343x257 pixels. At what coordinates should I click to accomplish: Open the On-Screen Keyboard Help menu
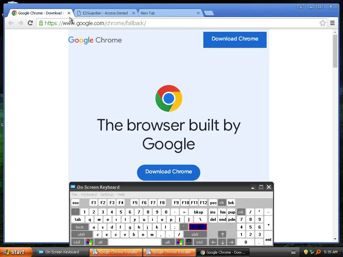[121, 194]
